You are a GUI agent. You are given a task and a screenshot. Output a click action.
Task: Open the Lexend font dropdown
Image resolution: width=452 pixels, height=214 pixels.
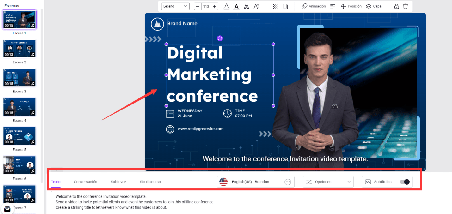click(x=175, y=6)
